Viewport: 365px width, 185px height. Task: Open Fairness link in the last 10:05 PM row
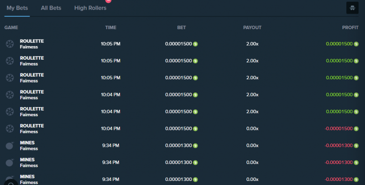point(29,81)
